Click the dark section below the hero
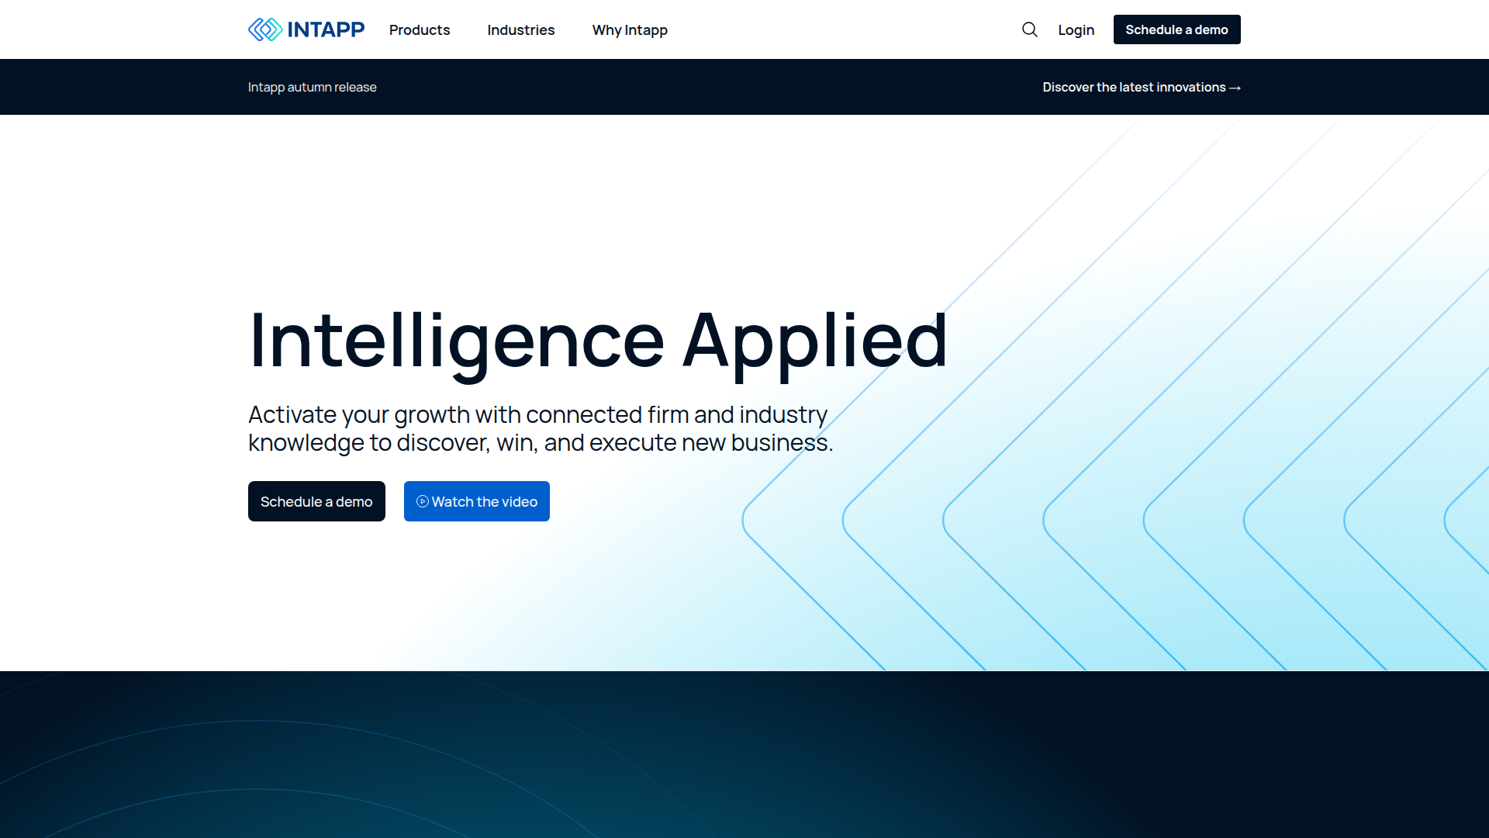This screenshot has width=1489, height=838. click(x=744, y=754)
